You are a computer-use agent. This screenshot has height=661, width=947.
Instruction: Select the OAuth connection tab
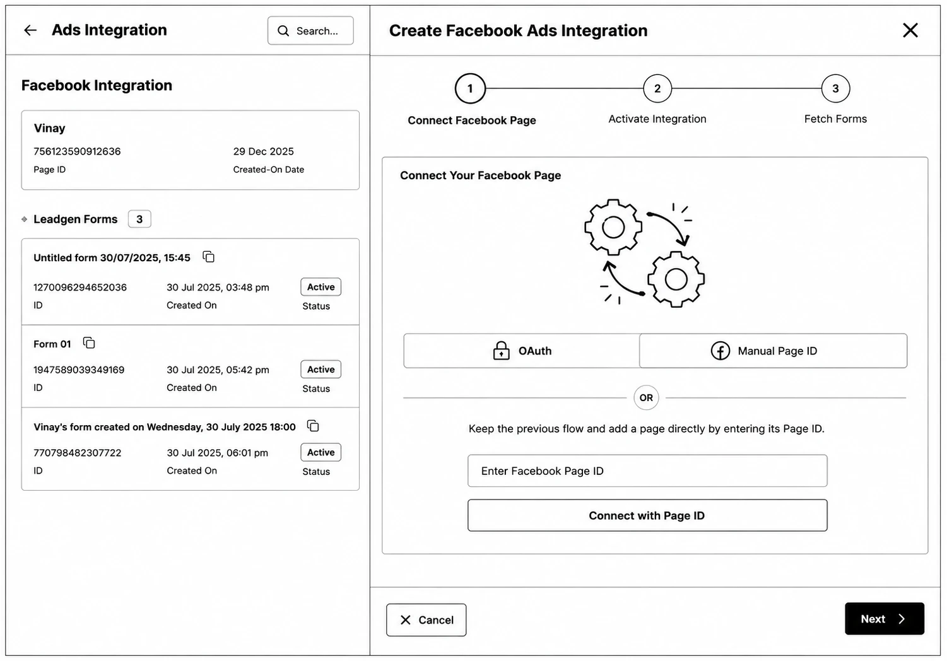coord(522,351)
